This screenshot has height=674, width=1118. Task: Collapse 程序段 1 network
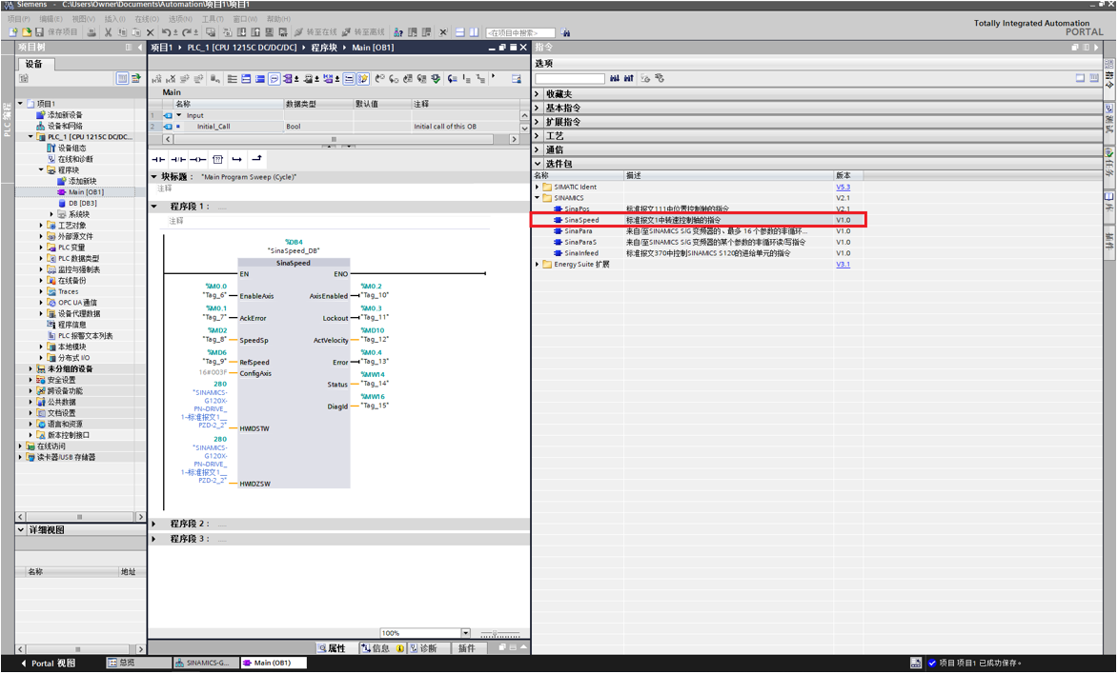155,207
